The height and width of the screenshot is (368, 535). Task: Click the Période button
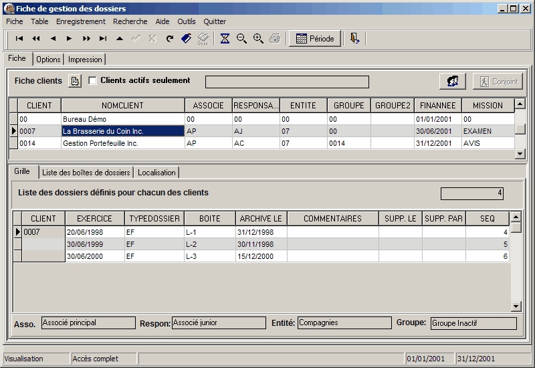(314, 39)
